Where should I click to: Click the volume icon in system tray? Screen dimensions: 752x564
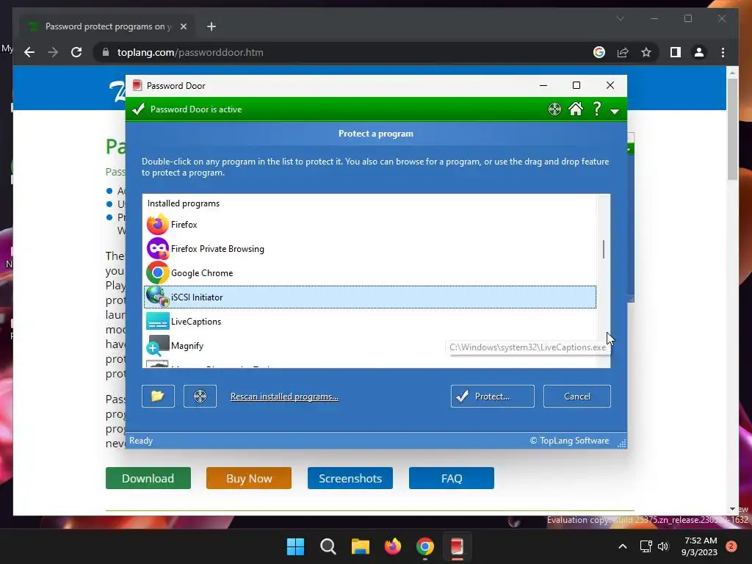click(663, 546)
